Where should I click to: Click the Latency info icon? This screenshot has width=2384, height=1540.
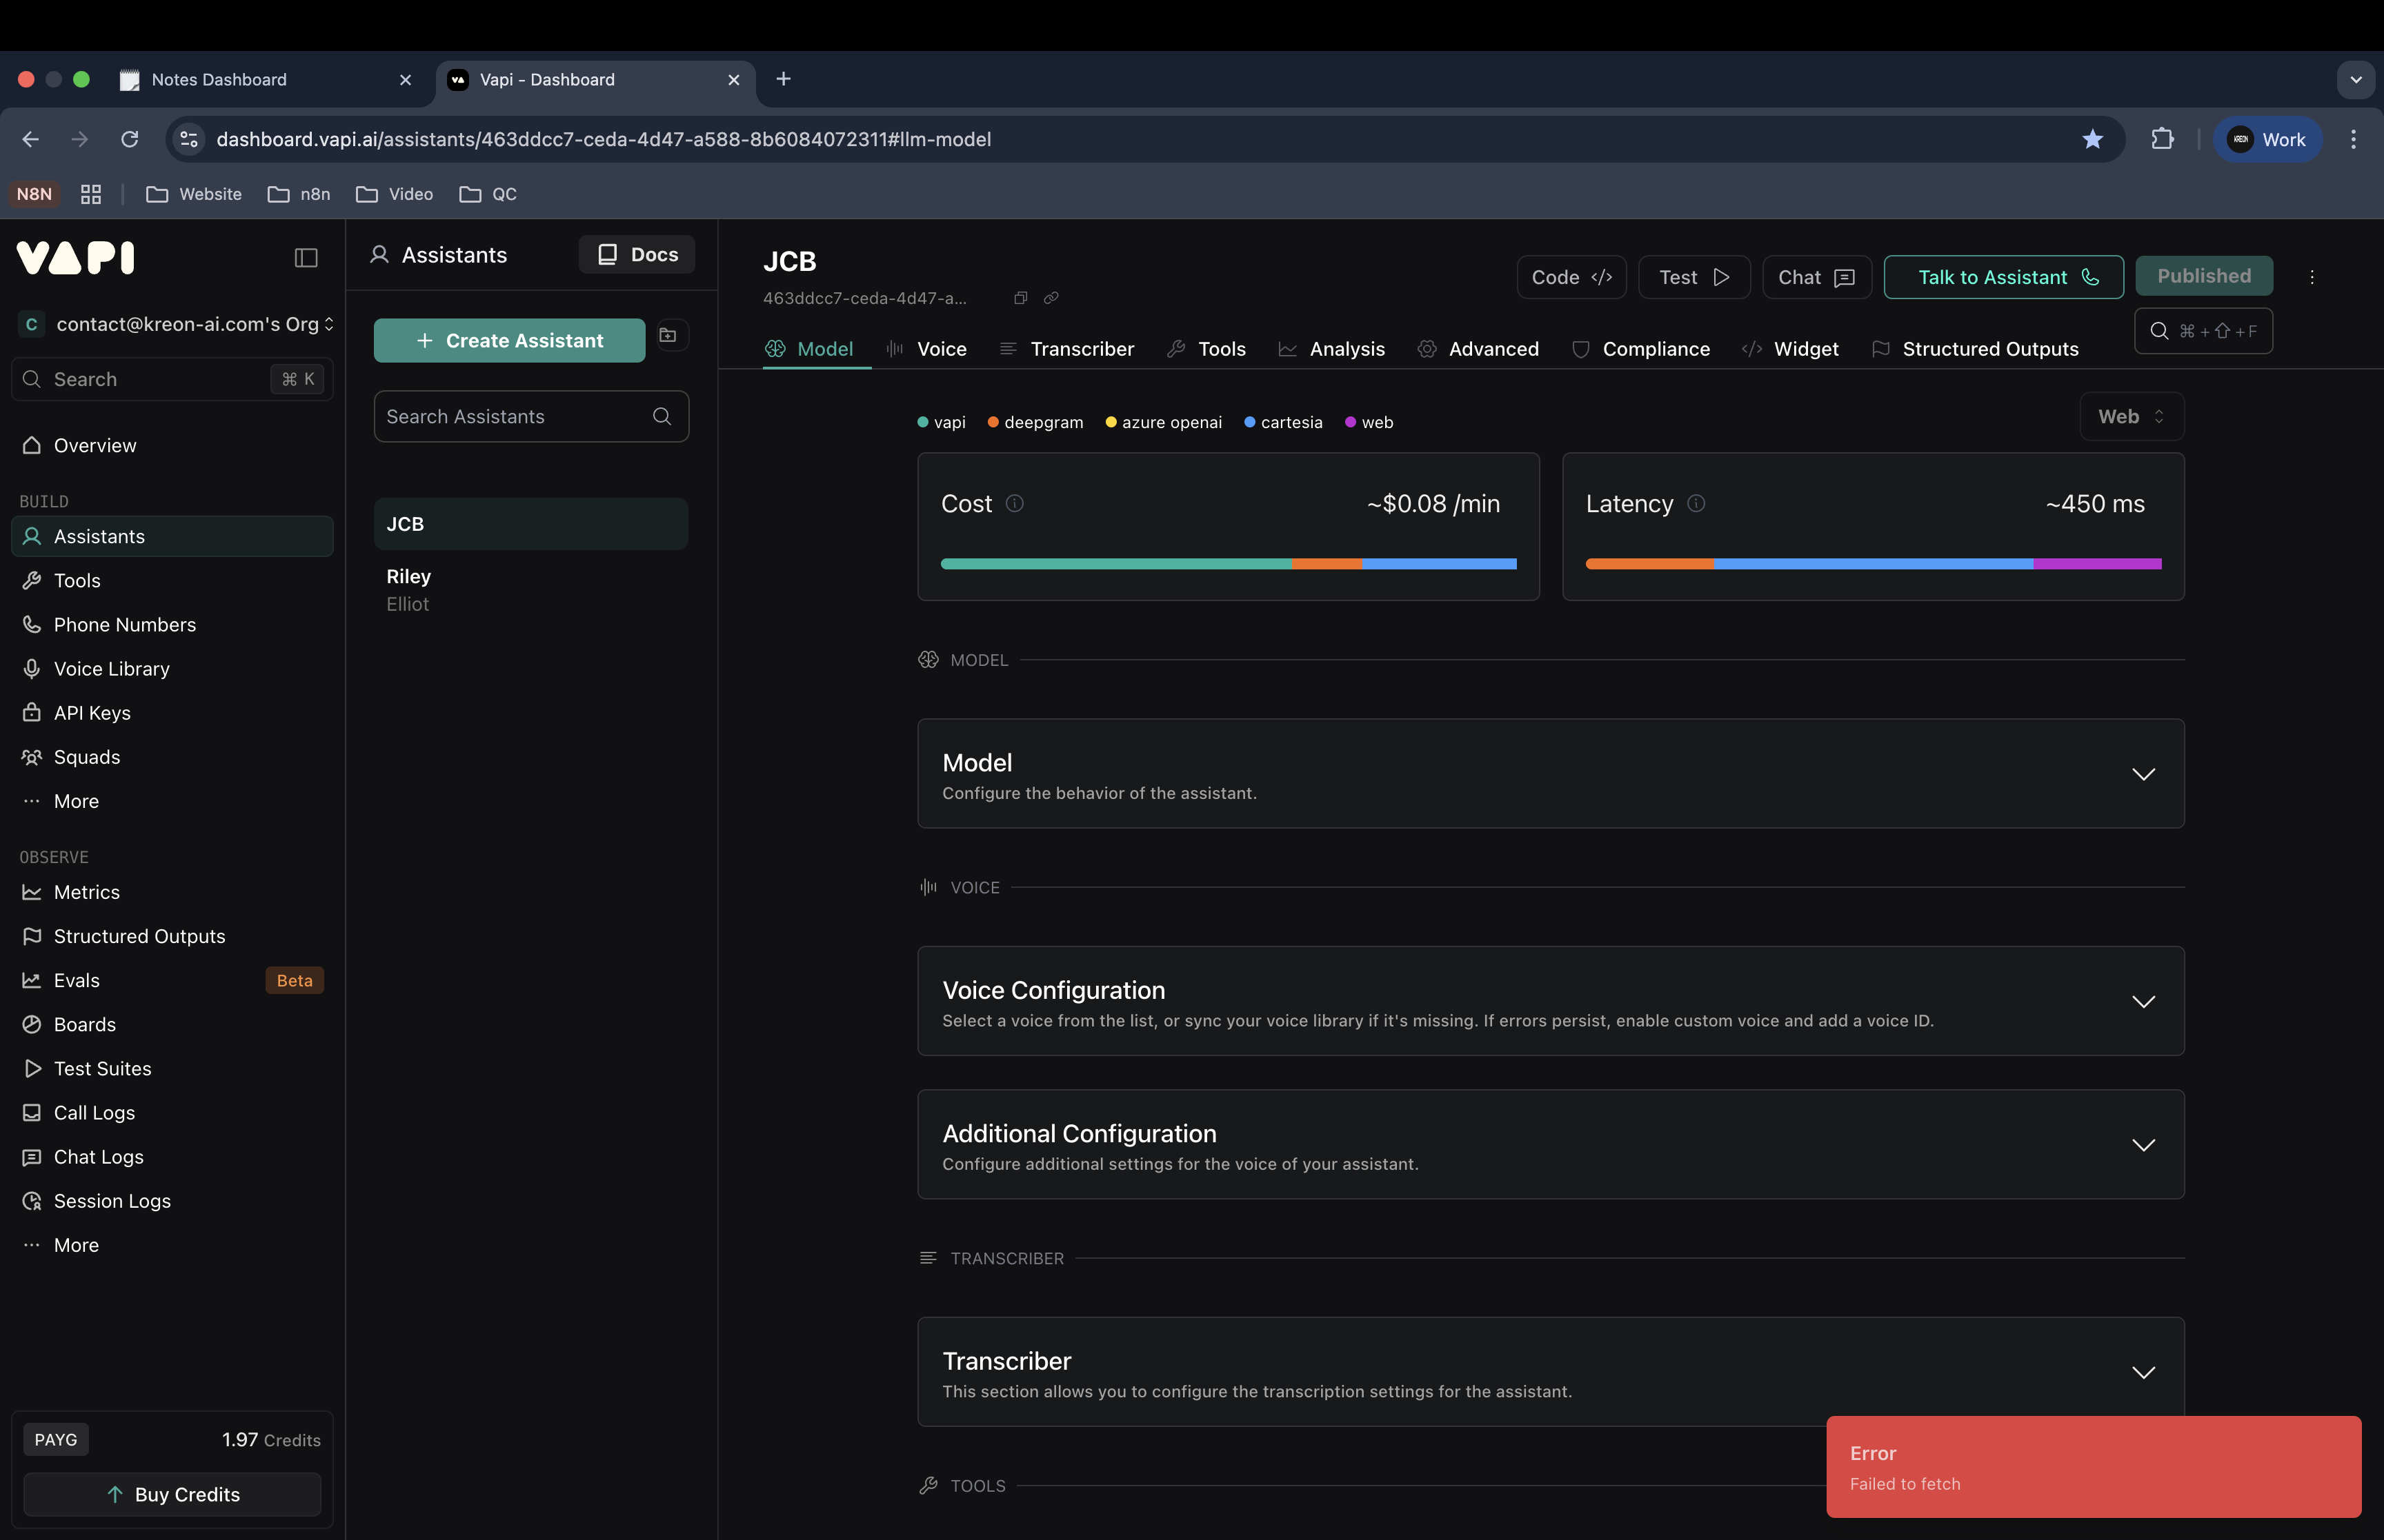point(1696,503)
